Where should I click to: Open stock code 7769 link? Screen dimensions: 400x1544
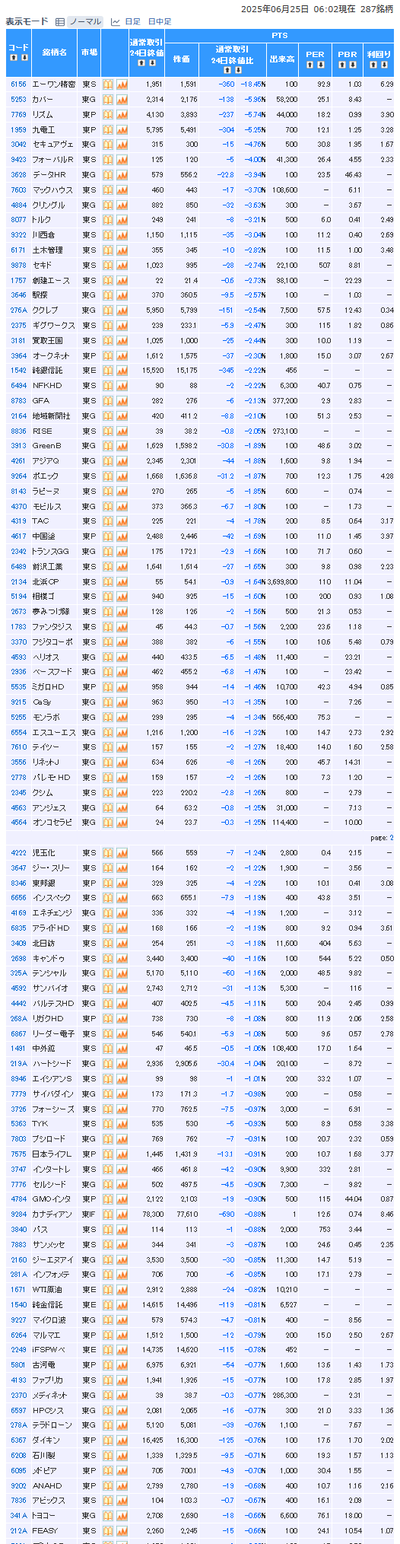point(18,114)
